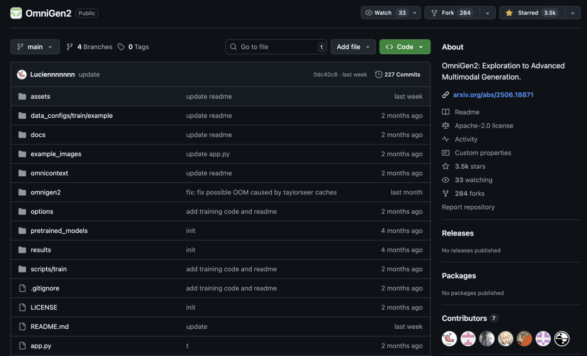Click the tag icon next to 0 Tags
This screenshot has width=587, height=356.
(121, 47)
